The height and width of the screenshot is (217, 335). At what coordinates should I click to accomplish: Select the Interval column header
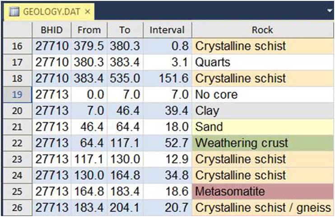point(167,30)
